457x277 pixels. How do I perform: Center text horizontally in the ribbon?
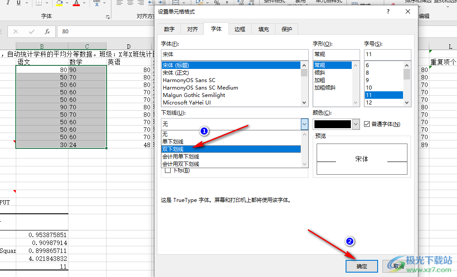[130, 3]
